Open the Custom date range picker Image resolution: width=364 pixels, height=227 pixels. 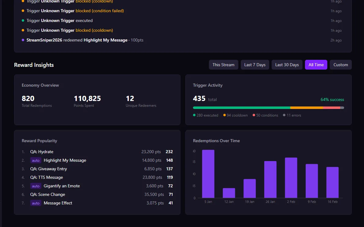point(340,65)
